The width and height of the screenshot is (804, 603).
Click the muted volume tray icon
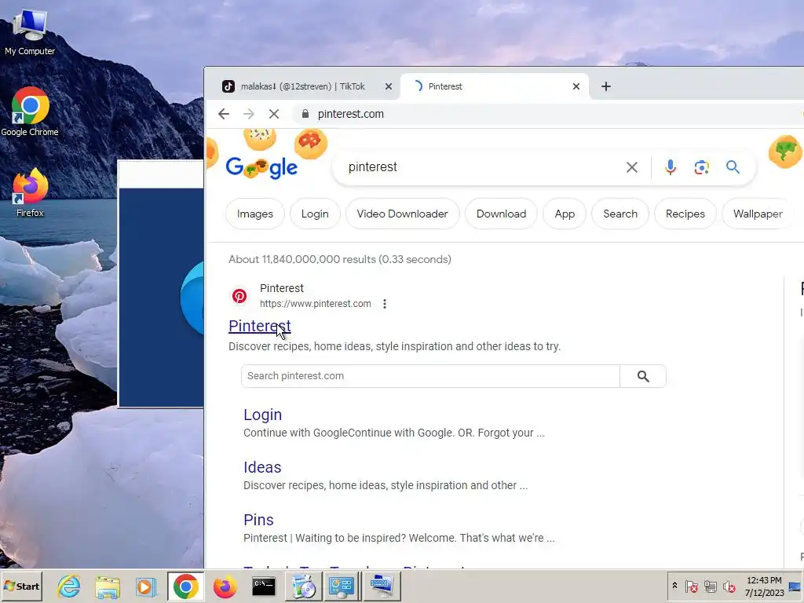coord(729,586)
